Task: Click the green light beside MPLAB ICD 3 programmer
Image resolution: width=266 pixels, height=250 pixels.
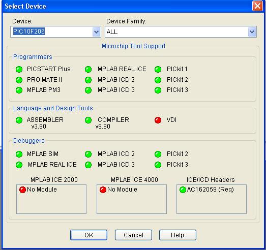Action: tap(88, 90)
